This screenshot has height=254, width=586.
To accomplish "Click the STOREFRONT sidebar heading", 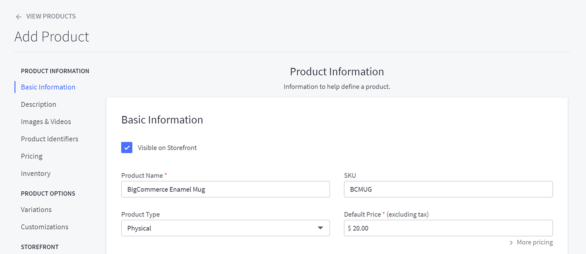I will pos(39,247).
